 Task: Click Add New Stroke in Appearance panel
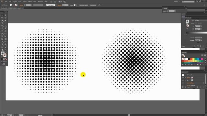tap(183, 87)
